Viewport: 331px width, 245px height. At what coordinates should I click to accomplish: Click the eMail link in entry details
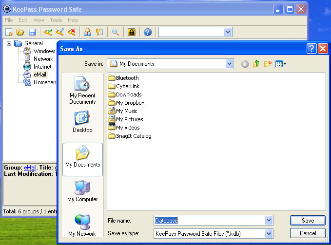[x=30, y=168]
